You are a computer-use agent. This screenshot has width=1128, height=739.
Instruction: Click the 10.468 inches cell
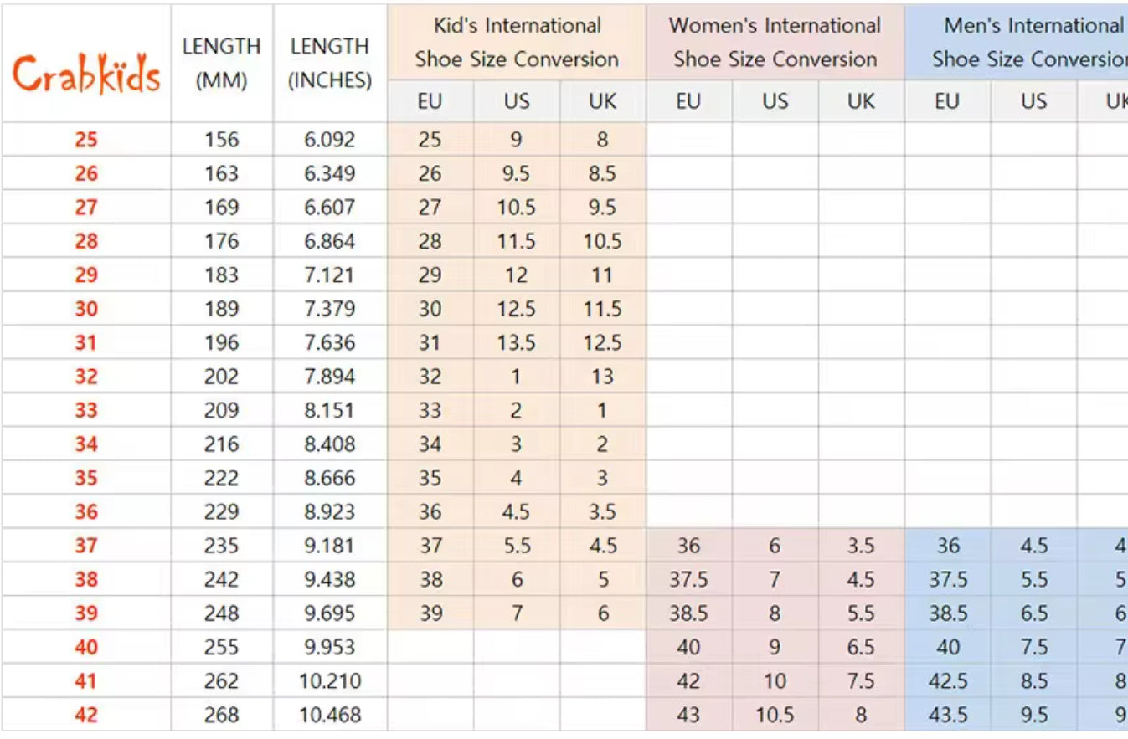click(x=330, y=715)
